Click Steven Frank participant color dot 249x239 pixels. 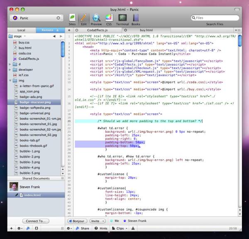click(124, 221)
